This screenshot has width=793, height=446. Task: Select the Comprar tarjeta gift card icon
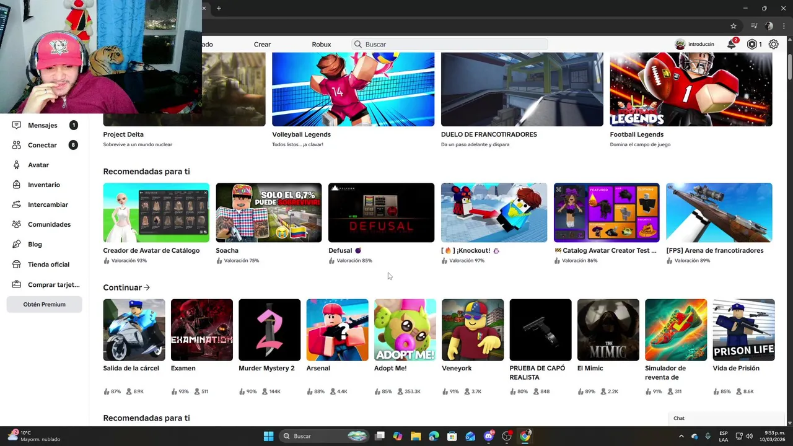coord(16,285)
